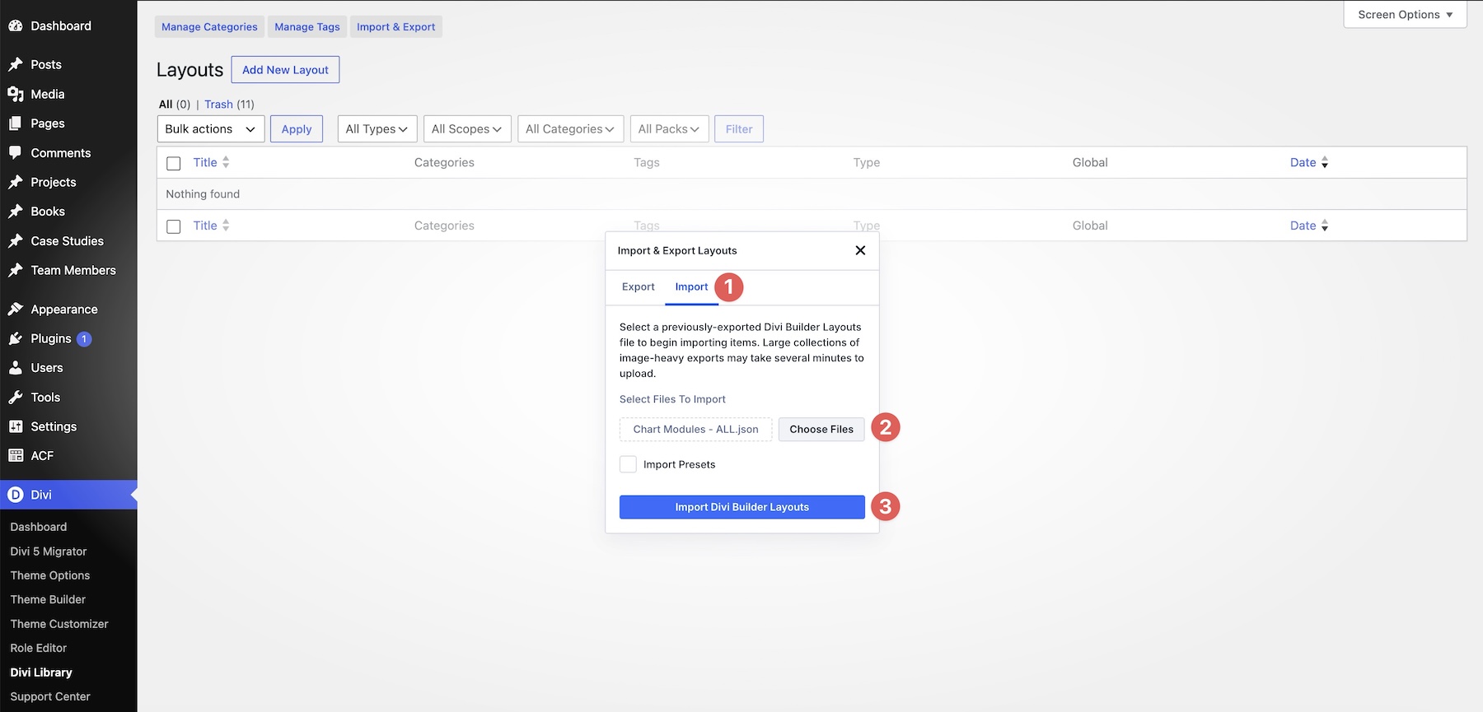
Task: Click the Users person icon
Action: click(16, 368)
